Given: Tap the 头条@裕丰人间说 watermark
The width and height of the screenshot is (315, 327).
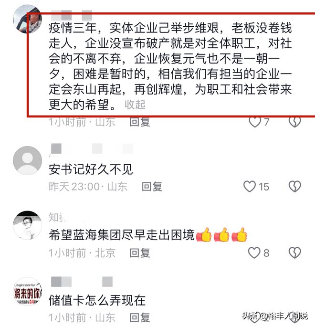Looking at the screenshot, I should [x=275, y=316].
